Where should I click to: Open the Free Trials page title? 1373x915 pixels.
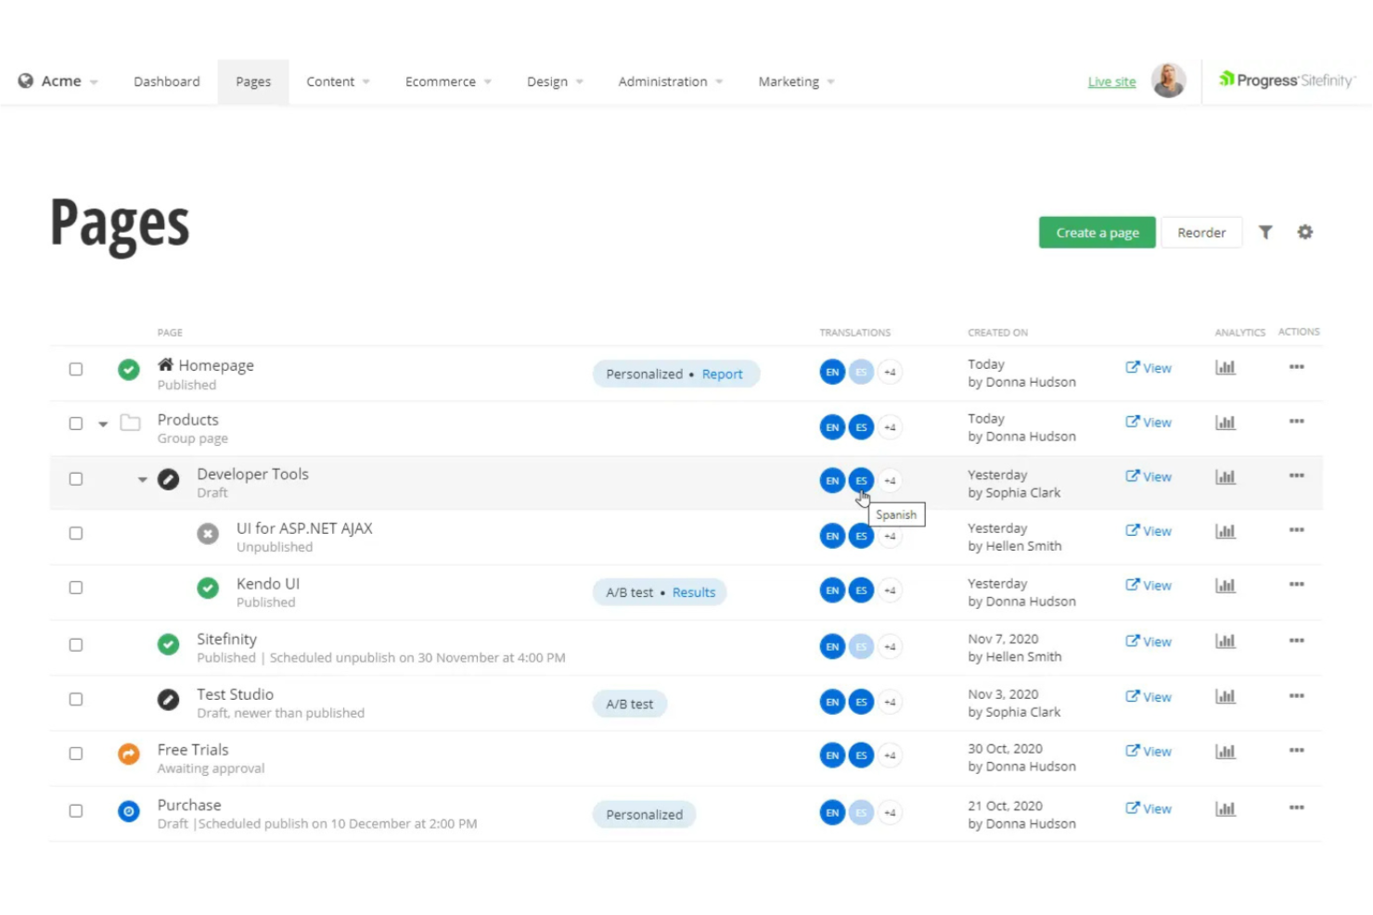coord(193,750)
